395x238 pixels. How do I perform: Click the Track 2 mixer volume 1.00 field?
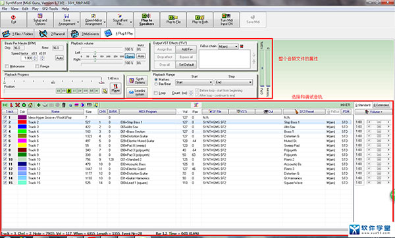359,122
